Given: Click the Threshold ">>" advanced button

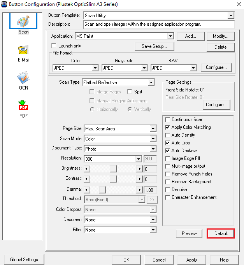Looking at the screenshot, I should (x=152, y=200).
